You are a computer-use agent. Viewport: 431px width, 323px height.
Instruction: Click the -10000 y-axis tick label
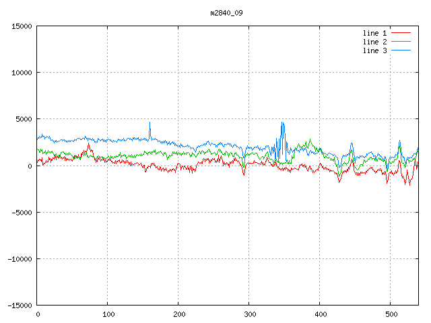pyautogui.click(x=19, y=258)
